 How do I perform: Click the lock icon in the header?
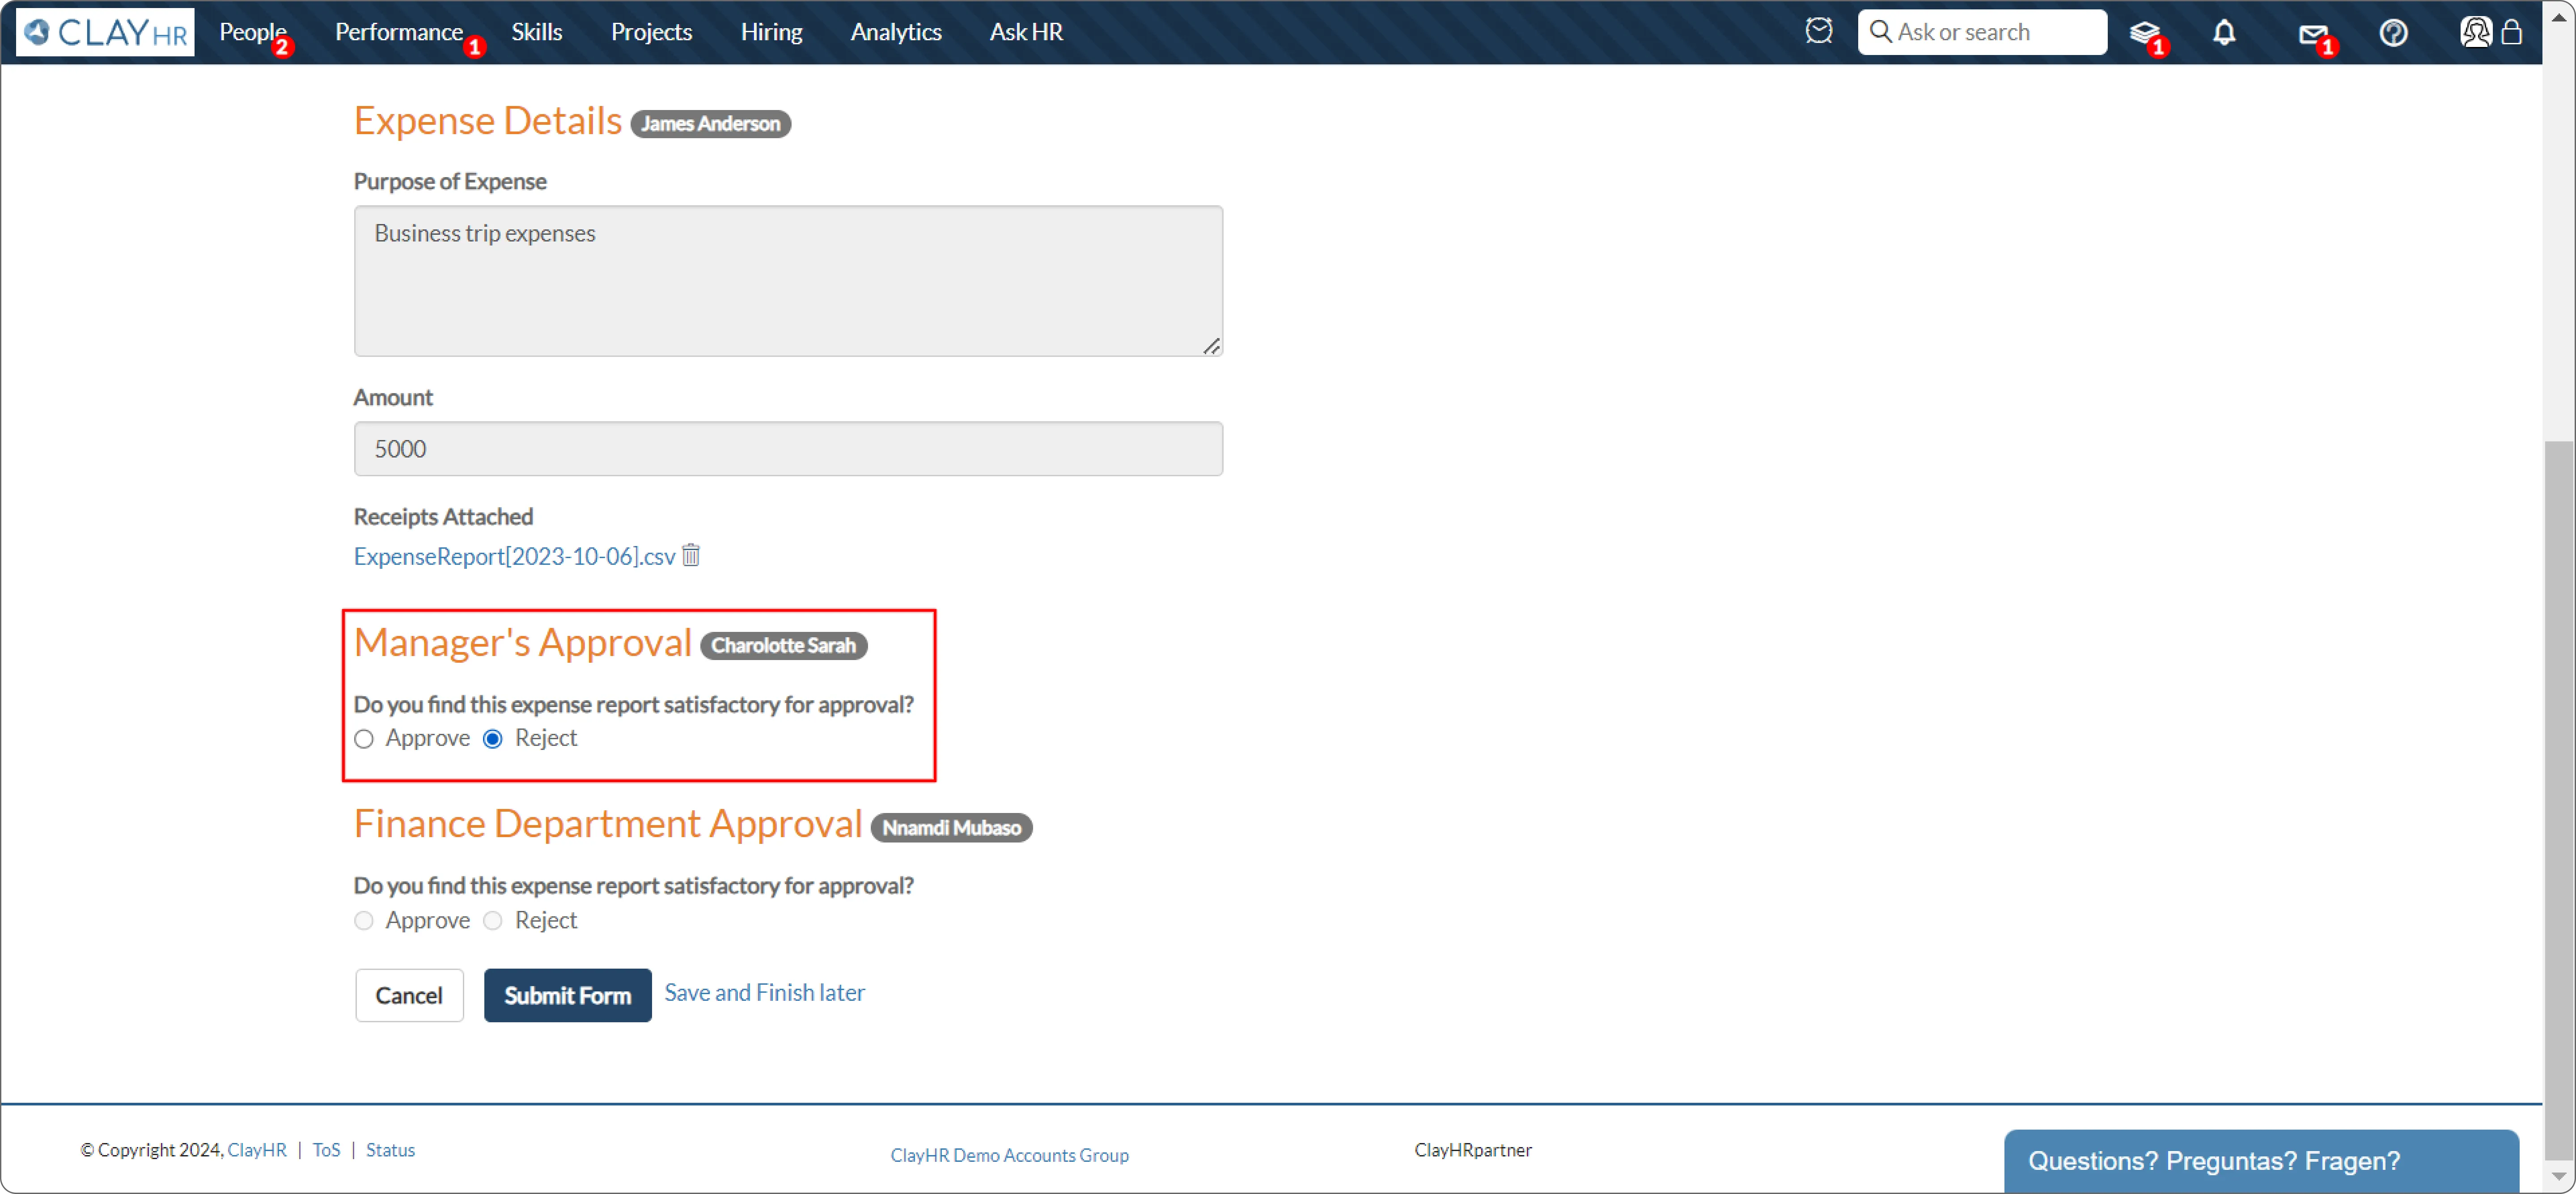2511,32
